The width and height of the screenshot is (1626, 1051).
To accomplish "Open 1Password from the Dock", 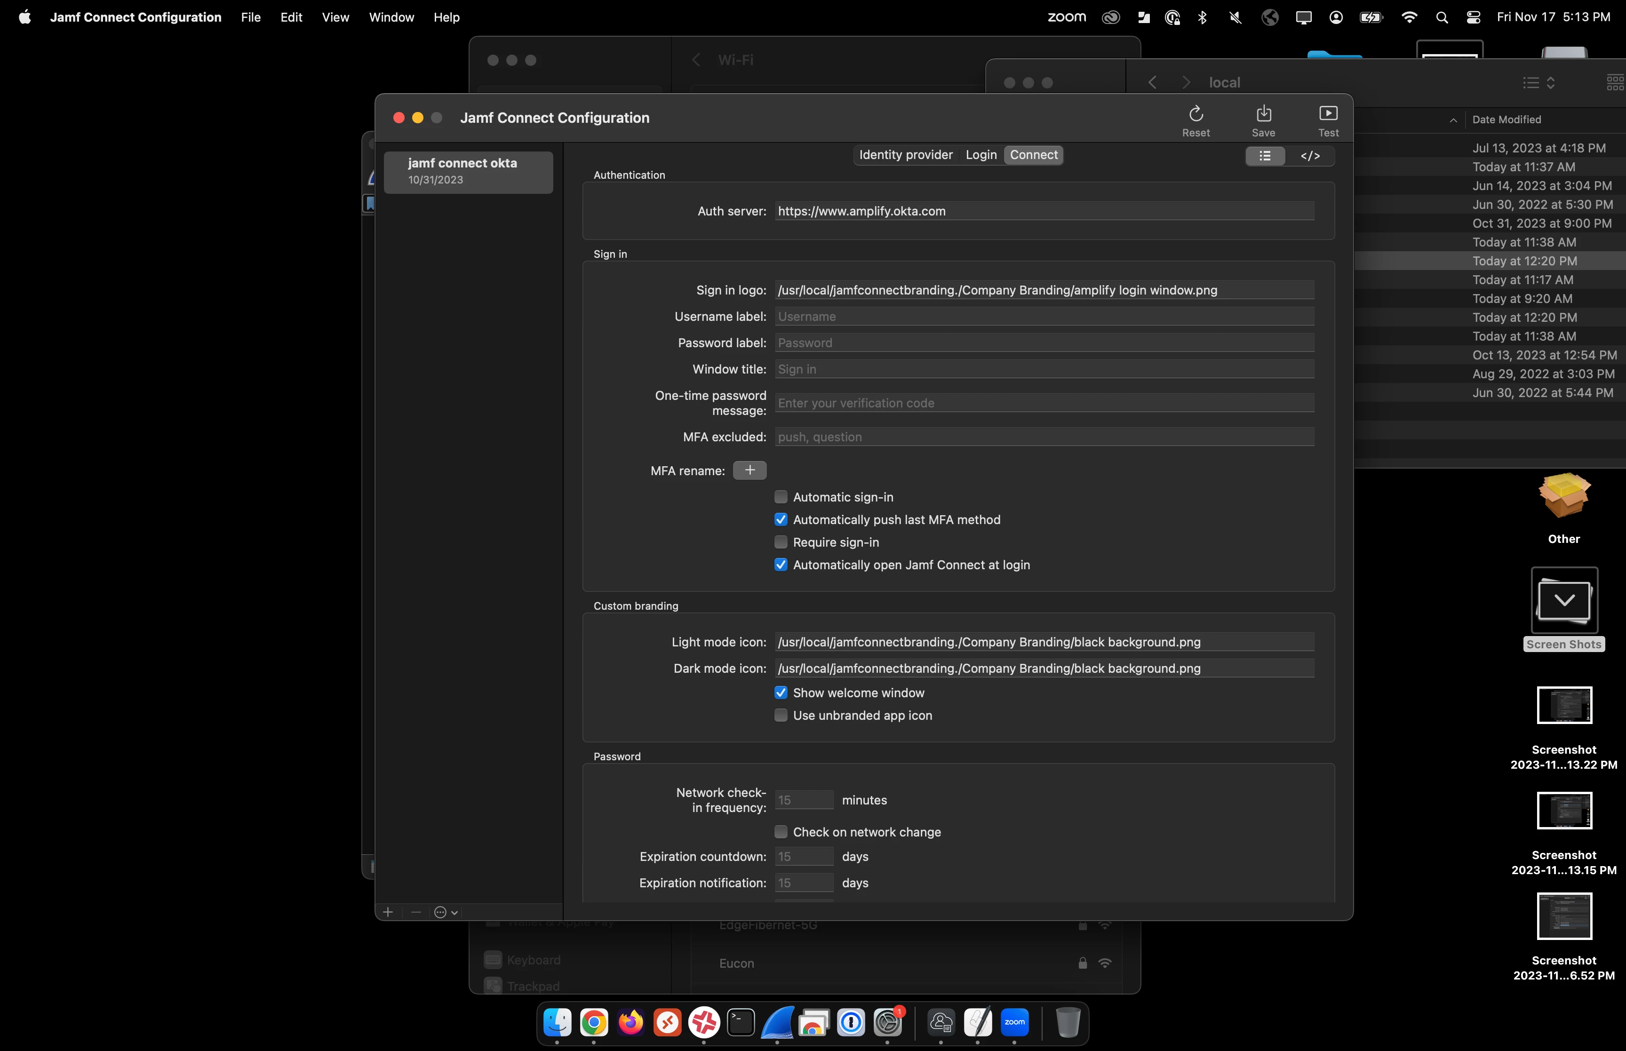I will pyautogui.click(x=851, y=1022).
